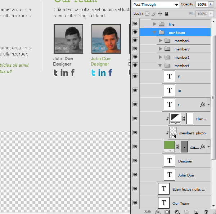This screenshot has height=214, width=216.
Task: Click the blue Facebook icon under second member
Action: tap(110, 72)
